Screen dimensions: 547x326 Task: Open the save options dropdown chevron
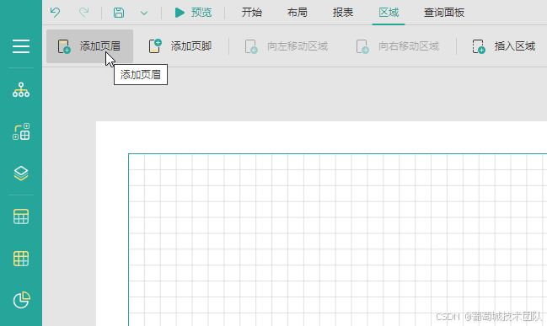[144, 13]
